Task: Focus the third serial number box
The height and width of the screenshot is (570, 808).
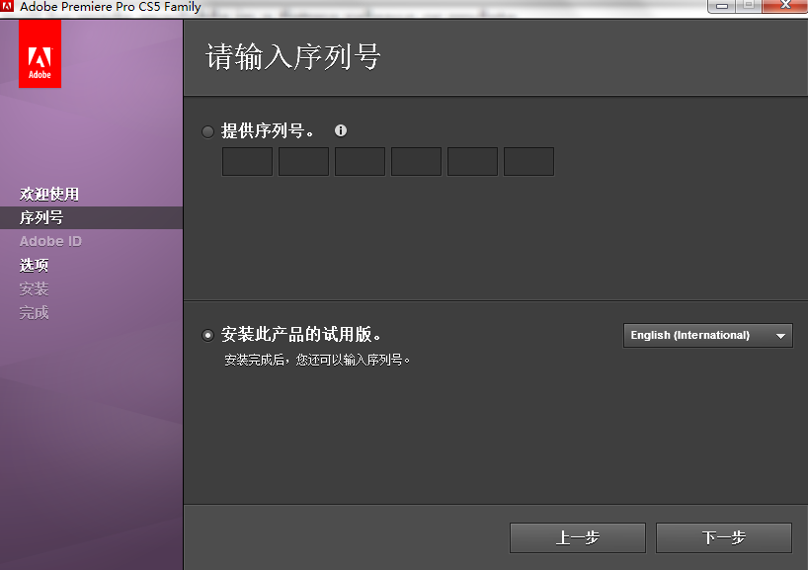Action: point(360,161)
